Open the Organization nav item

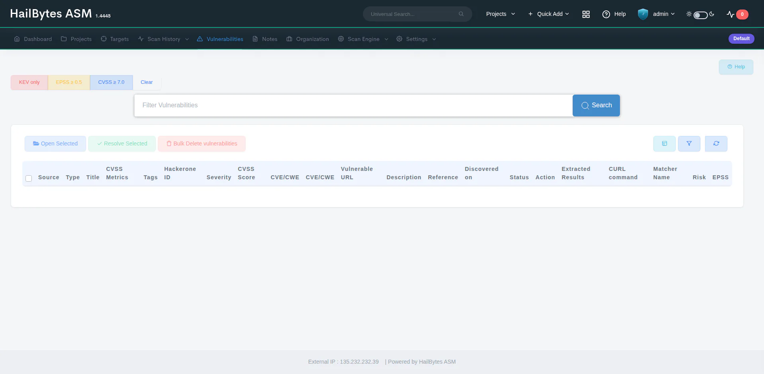click(x=308, y=39)
